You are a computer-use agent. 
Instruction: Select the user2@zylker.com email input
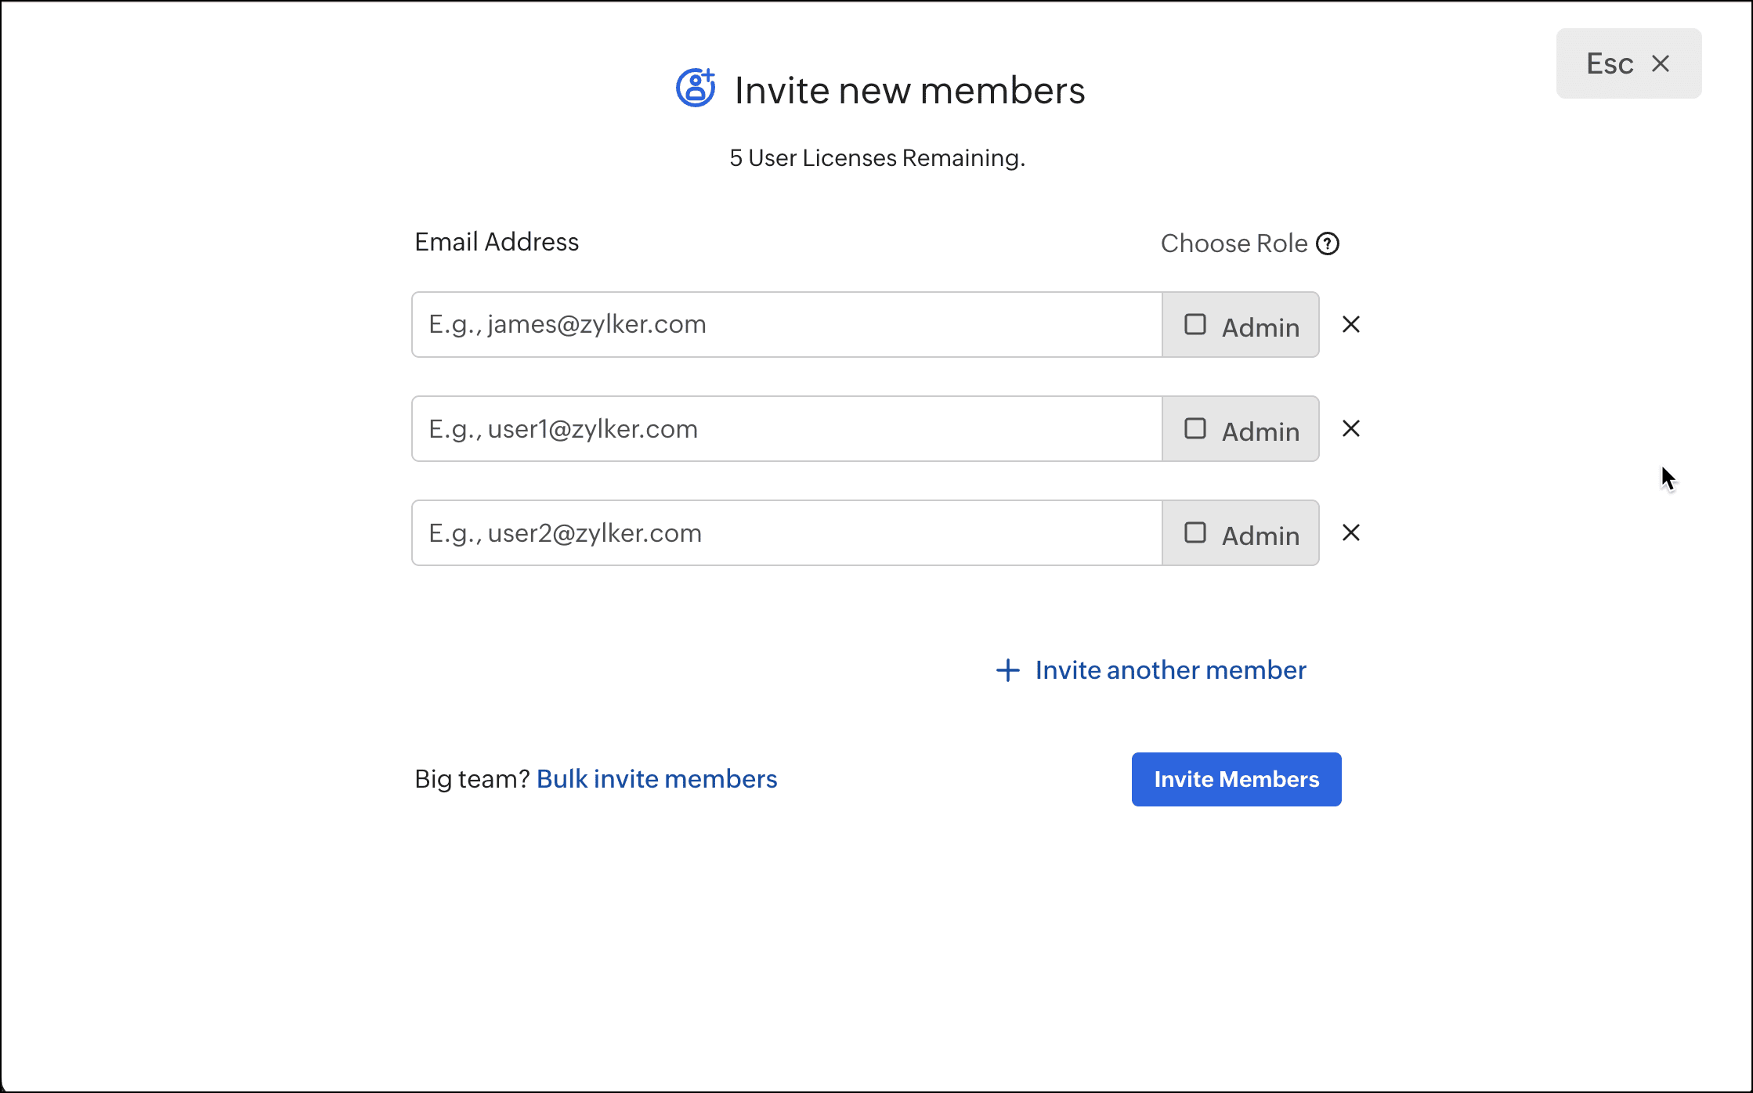[786, 533]
